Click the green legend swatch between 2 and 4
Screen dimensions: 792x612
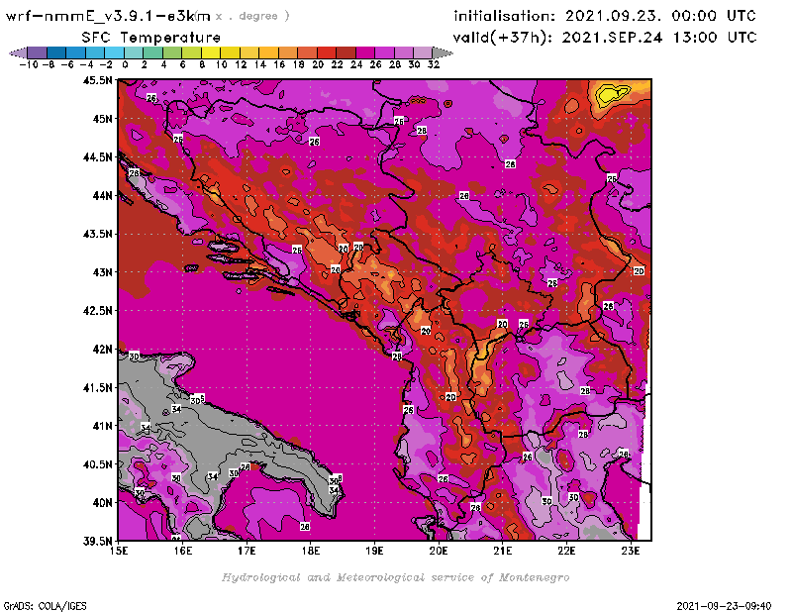[x=152, y=52]
